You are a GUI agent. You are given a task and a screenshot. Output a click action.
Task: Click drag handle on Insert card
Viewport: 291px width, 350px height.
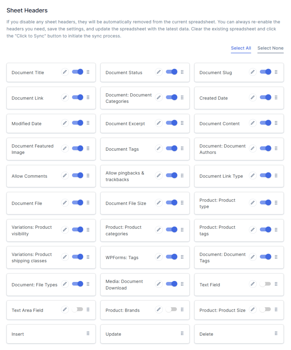point(88,334)
